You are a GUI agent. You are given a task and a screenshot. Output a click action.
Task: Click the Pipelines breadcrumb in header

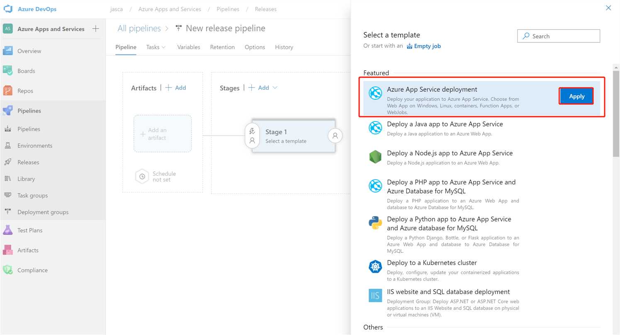tap(228, 9)
